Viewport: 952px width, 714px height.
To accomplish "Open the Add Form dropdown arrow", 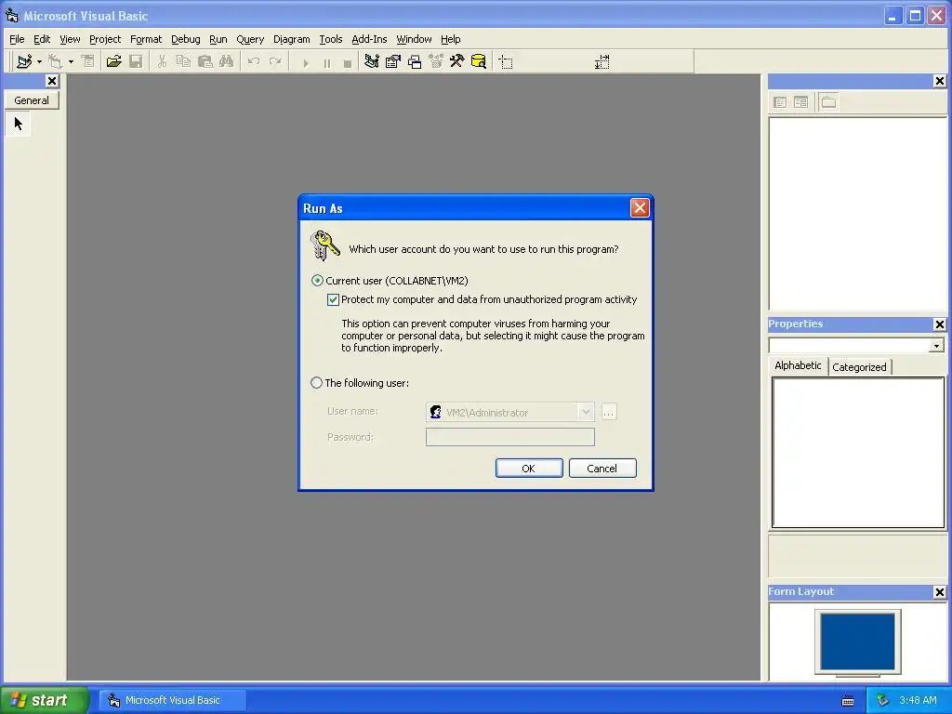I will pyautogui.click(x=71, y=61).
